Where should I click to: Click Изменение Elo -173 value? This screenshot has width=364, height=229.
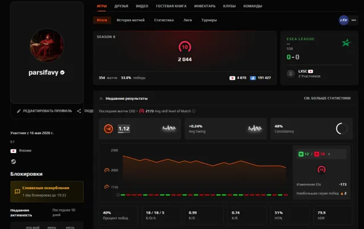pos(342,185)
